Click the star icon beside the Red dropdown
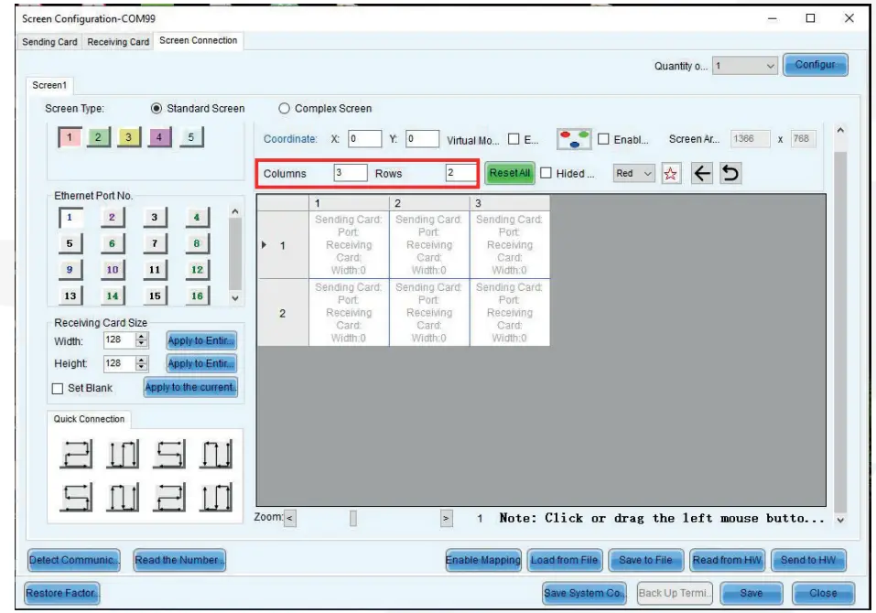This screenshot has height=613, width=876. (671, 173)
